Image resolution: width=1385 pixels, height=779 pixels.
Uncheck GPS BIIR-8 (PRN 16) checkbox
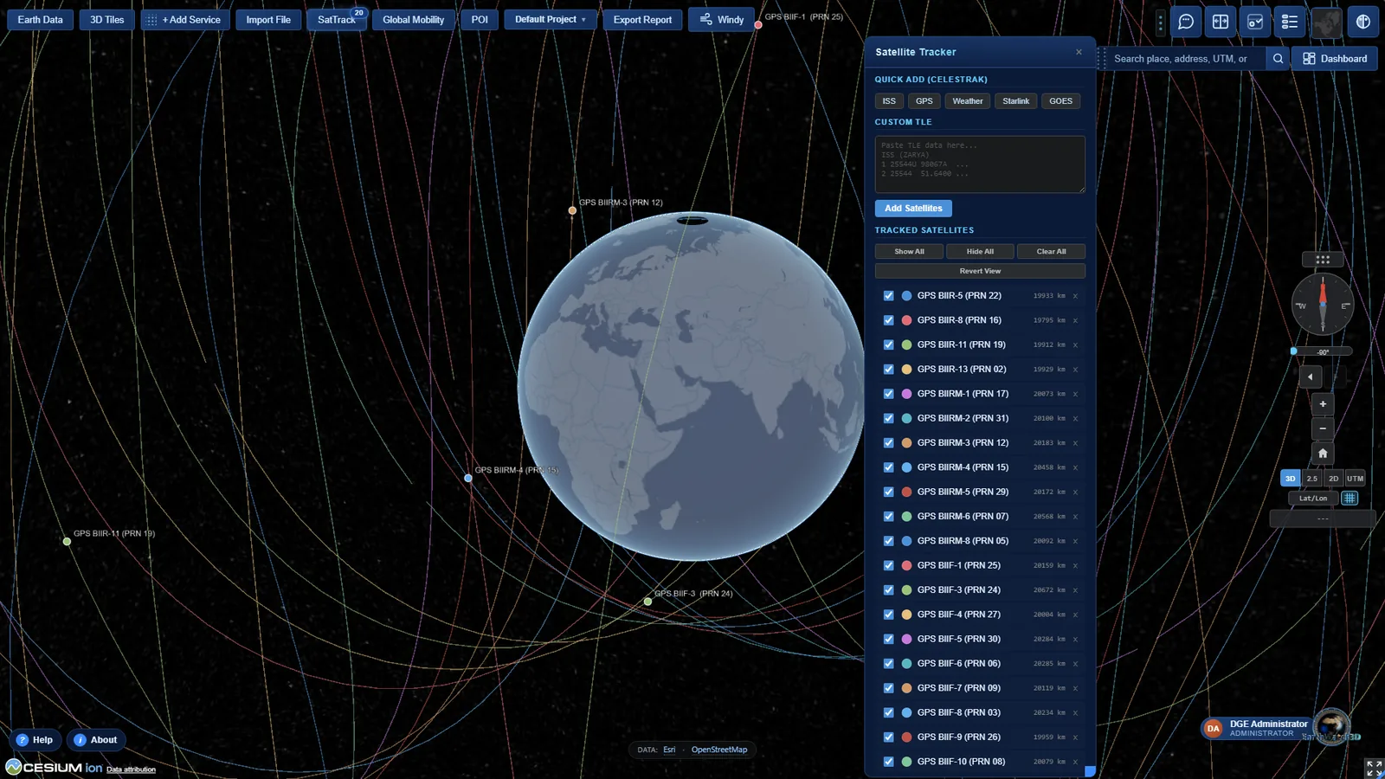(888, 320)
